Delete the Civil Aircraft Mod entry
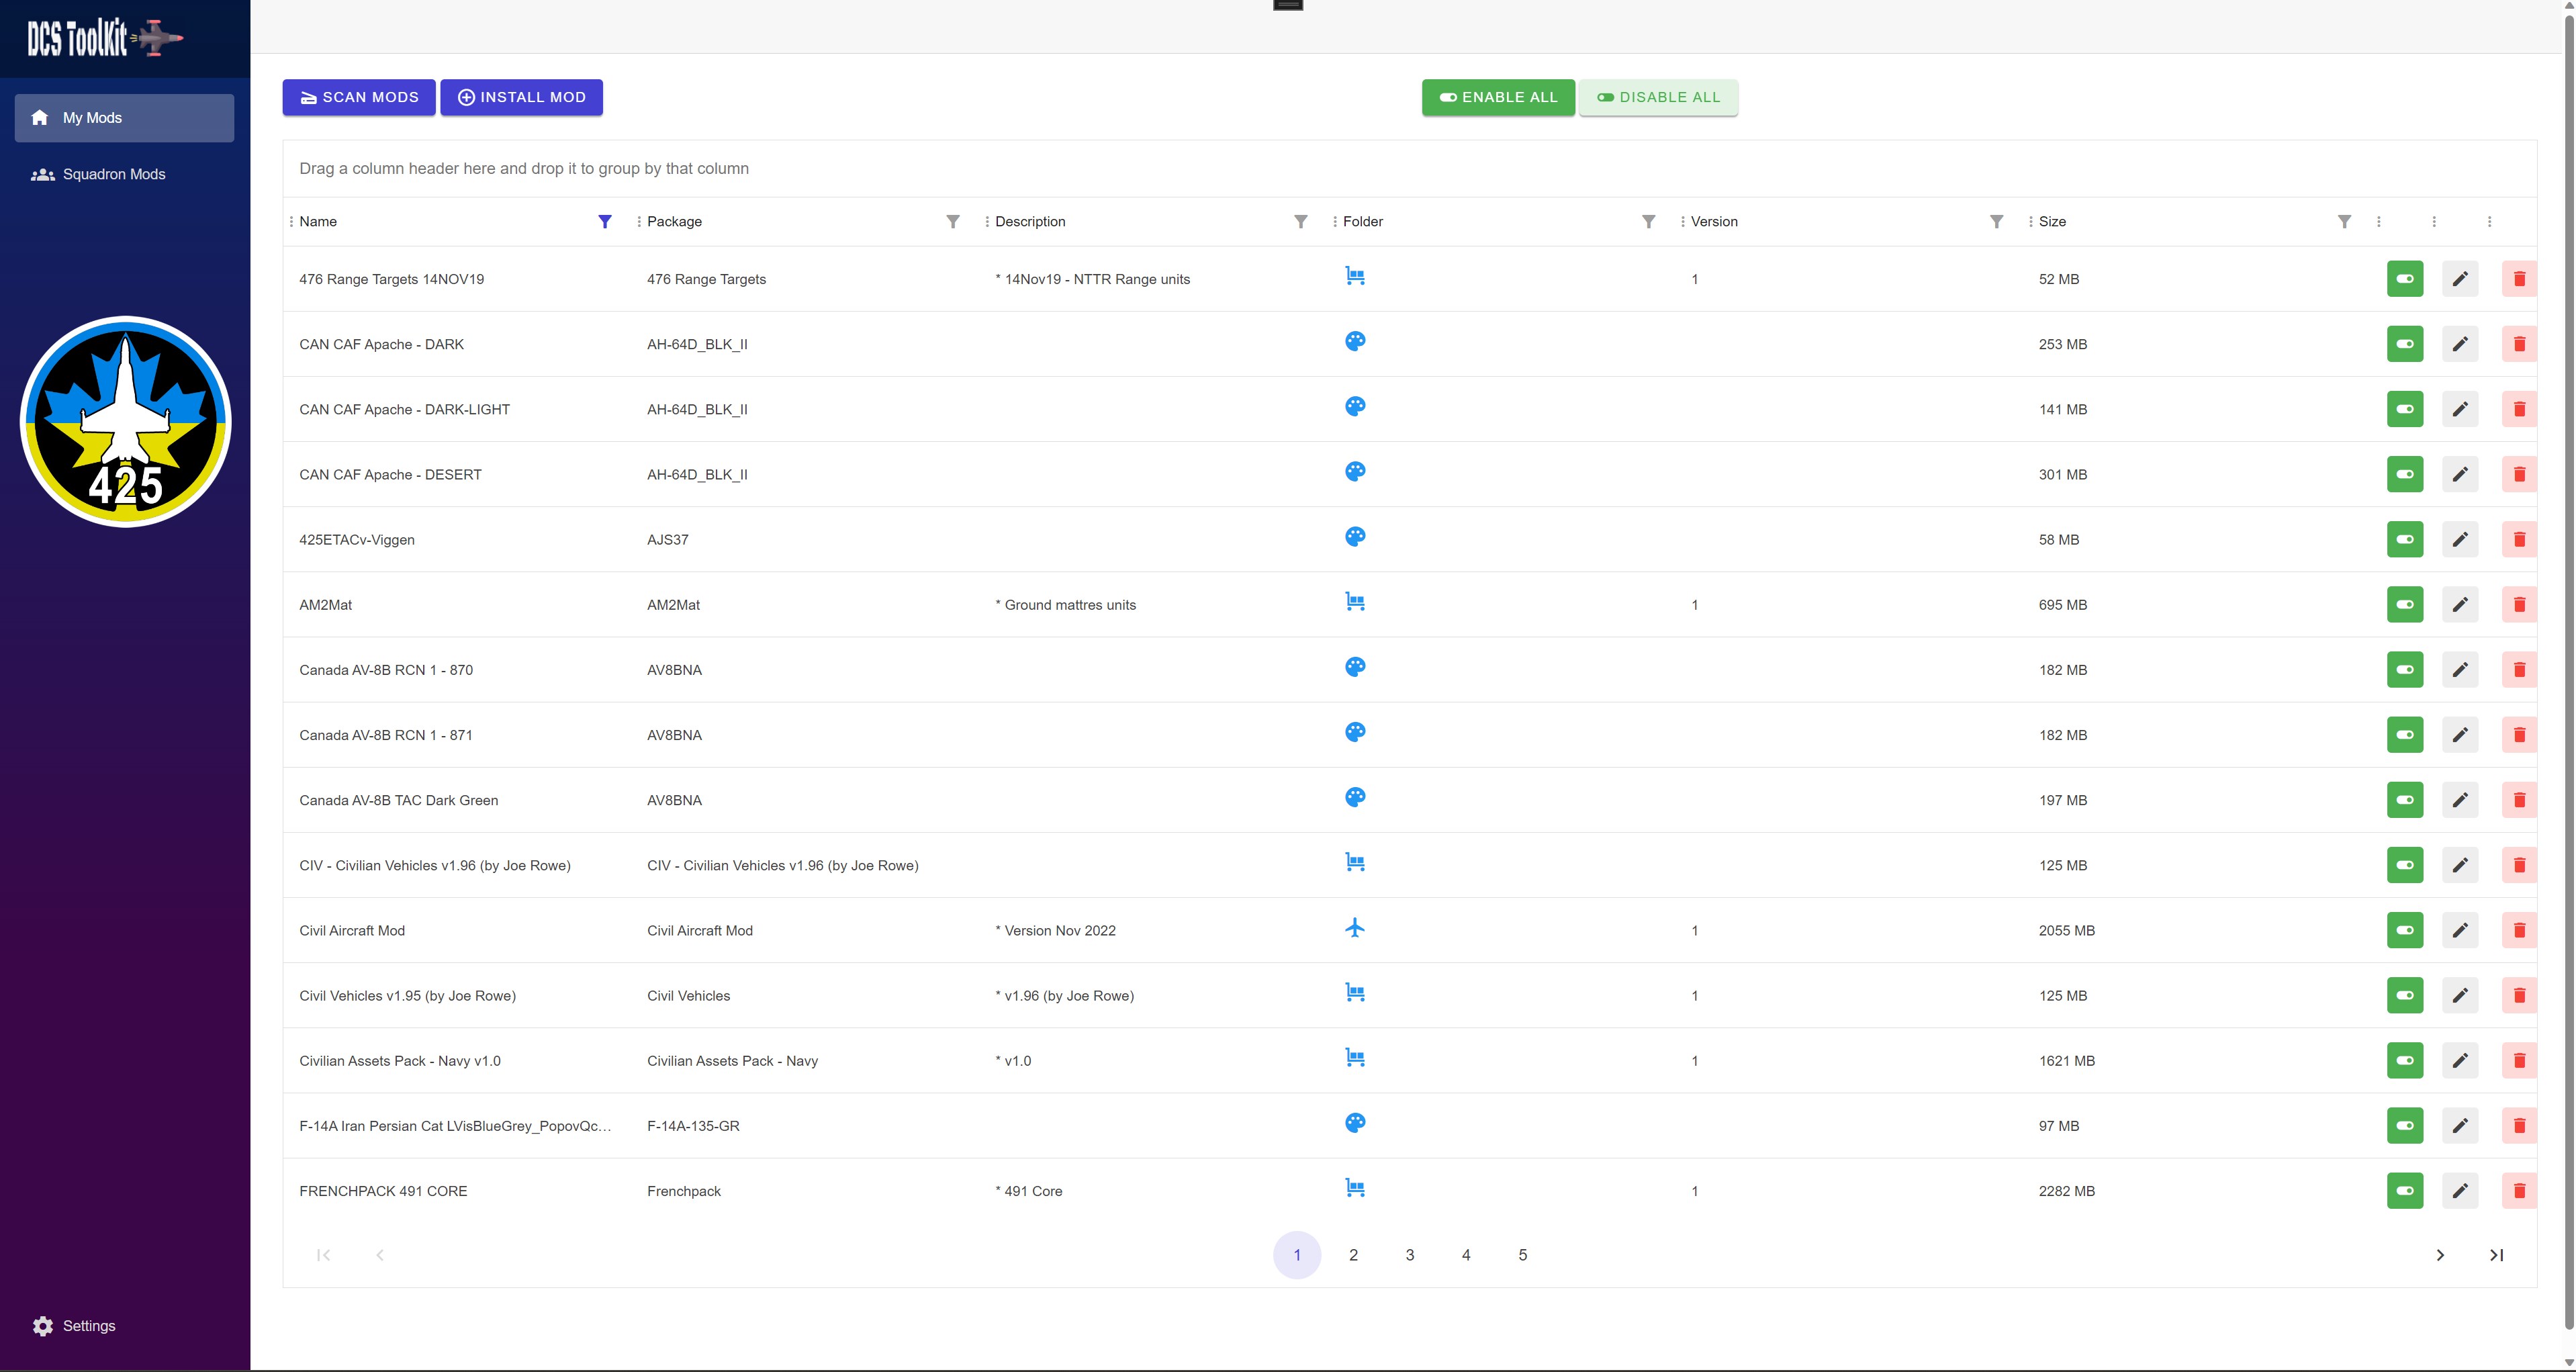 pos(2519,930)
